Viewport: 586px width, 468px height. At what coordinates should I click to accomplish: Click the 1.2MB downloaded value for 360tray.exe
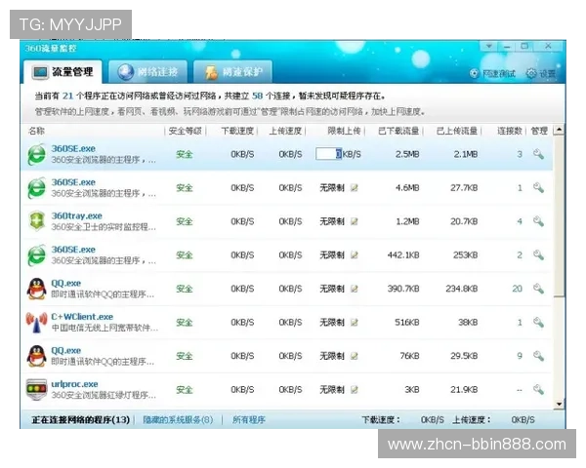[407, 221]
